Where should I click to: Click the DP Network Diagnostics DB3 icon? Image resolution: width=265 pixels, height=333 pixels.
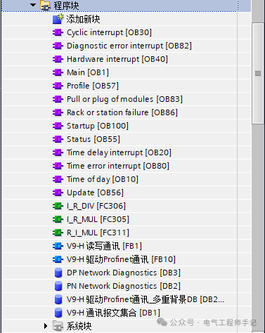(58, 273)
